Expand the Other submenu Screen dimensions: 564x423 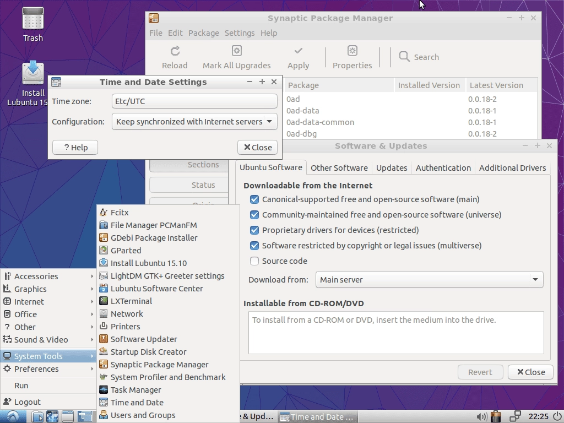tap(48, 327)
